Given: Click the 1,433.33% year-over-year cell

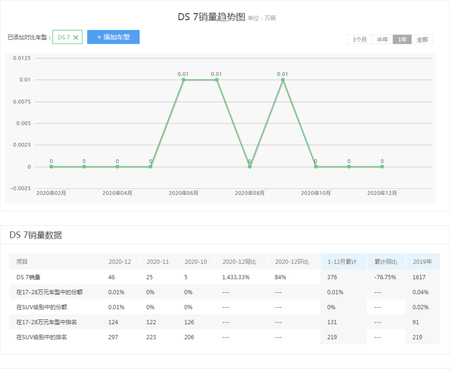Looking at the screenshot, I should pos(236,277).
